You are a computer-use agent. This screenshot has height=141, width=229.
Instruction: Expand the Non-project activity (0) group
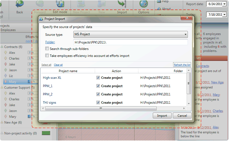2,133
